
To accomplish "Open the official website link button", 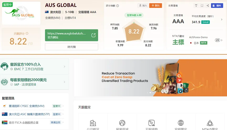I will click(71, 35).
